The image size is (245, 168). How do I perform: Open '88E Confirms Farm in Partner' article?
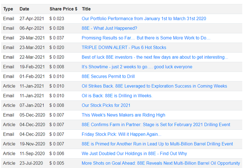(156, 125)
